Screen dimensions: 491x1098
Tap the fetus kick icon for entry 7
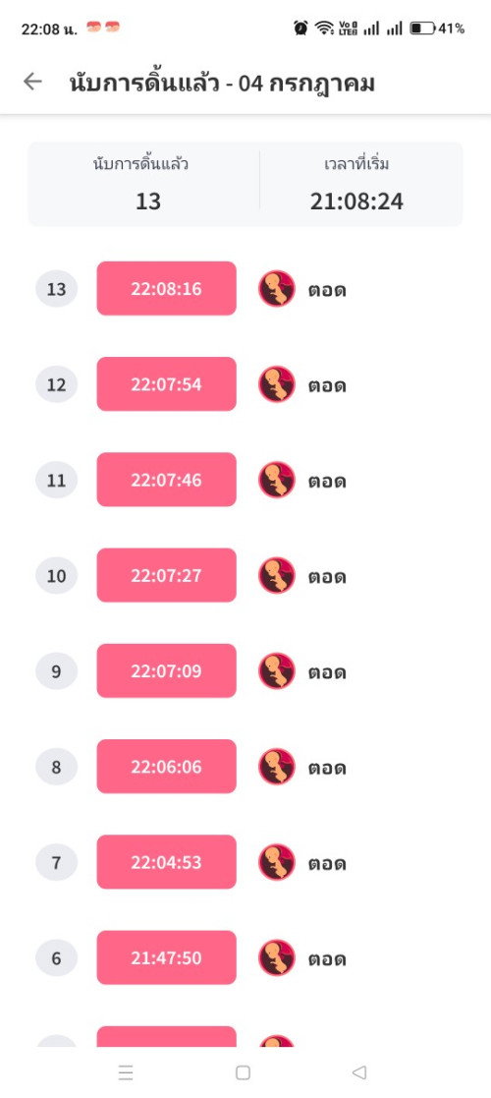click(276, 862)
